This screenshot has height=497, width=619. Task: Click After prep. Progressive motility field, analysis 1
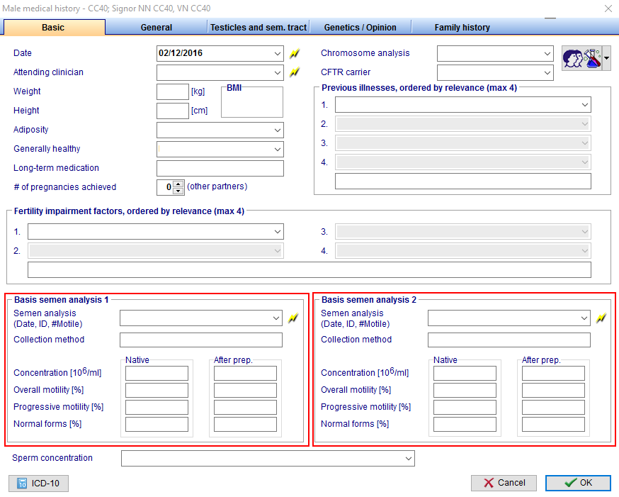(x=245, y=408)
